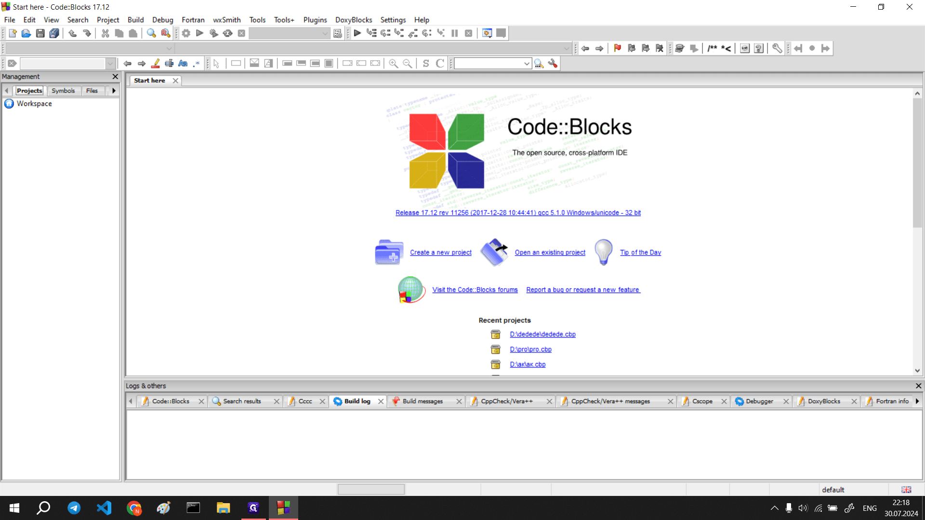Build the project with gear icon
Image resolution: width=925 pixels, height=520 pixels.
coord(186,33)
